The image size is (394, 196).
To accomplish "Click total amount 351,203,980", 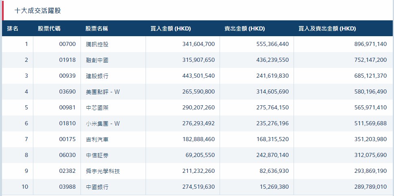I will [371, 139].
